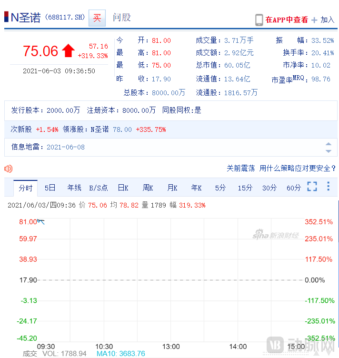This screenshot has width=339, height=358.
Task: Open fullscreen chart view icon
Action: tap(312, 187)
